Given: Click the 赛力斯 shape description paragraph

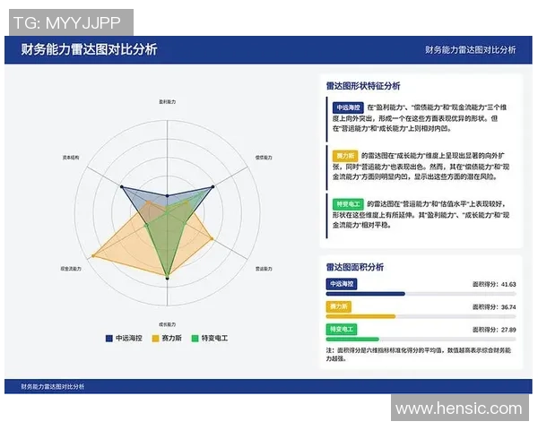Looking at the screenshot, I should [421, 167].
